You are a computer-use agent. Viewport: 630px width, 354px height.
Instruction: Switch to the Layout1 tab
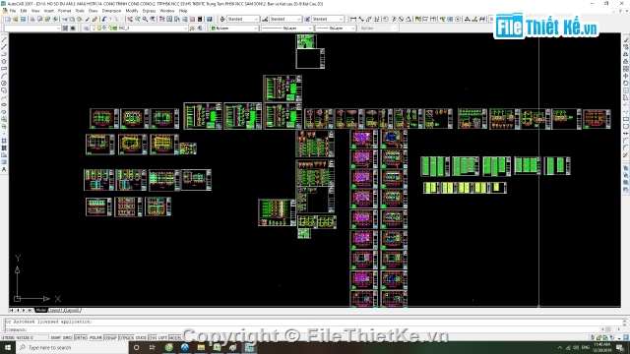(56, 311)
